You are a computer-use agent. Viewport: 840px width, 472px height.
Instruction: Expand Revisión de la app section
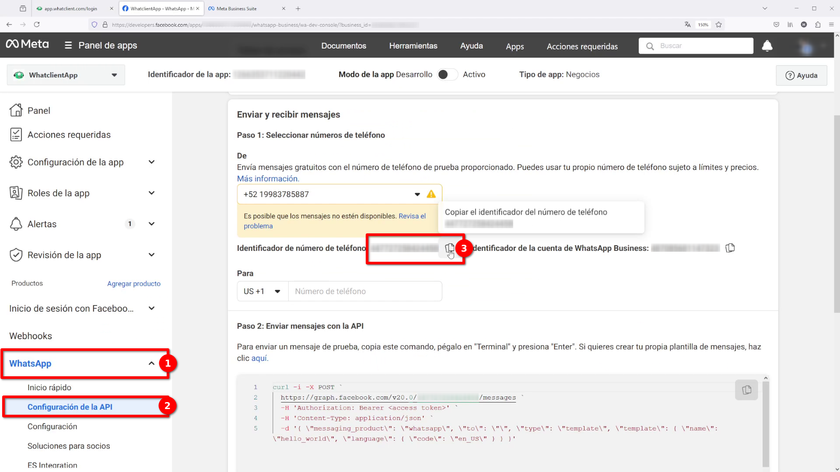coord(151,255)
